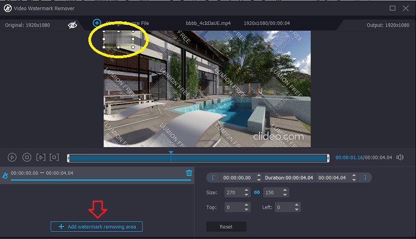This screenshot has width=416, height=239.
Task: Step to the next frame
Action: pyautogui.click(x=41, y=157)
